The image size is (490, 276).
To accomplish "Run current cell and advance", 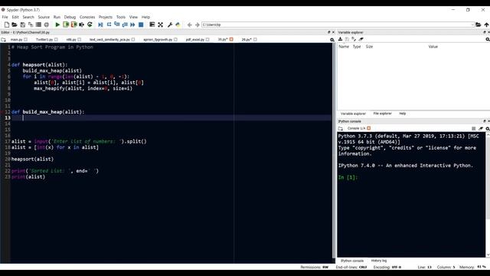I will [x=73, y=25].
